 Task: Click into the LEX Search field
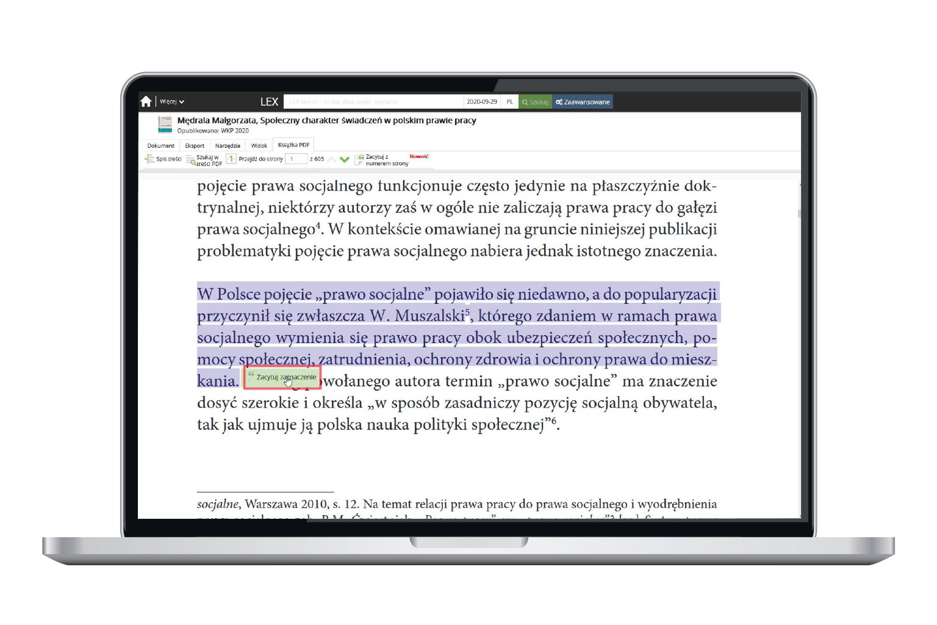coord(373,102)
